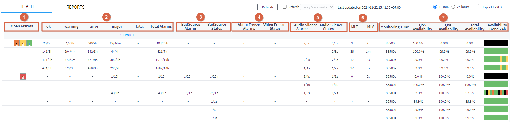The width and height of the screenshot is (510, 124).
Task: Click the yellow open alarm badge
Action: pos(23,44)
